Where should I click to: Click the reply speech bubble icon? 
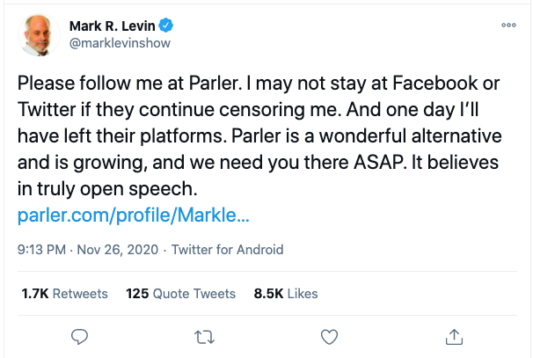pos(79,336)
